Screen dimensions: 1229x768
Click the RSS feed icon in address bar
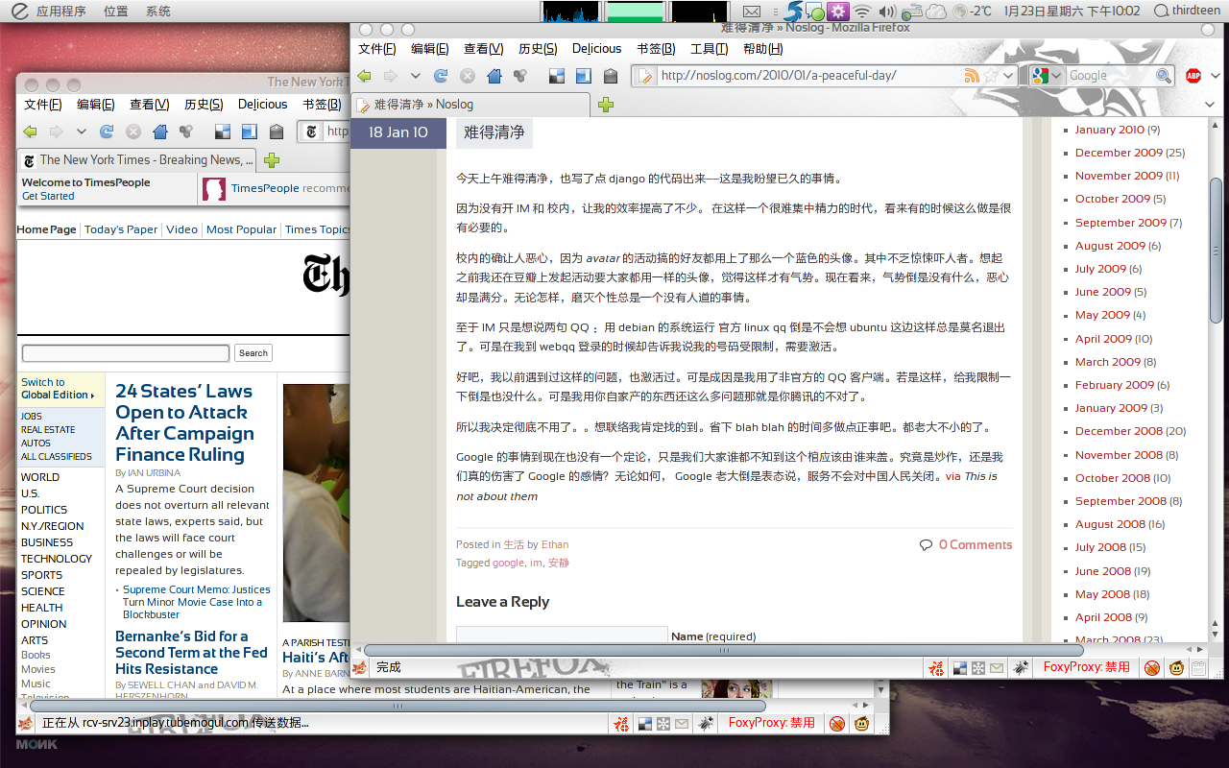(972, 76)
